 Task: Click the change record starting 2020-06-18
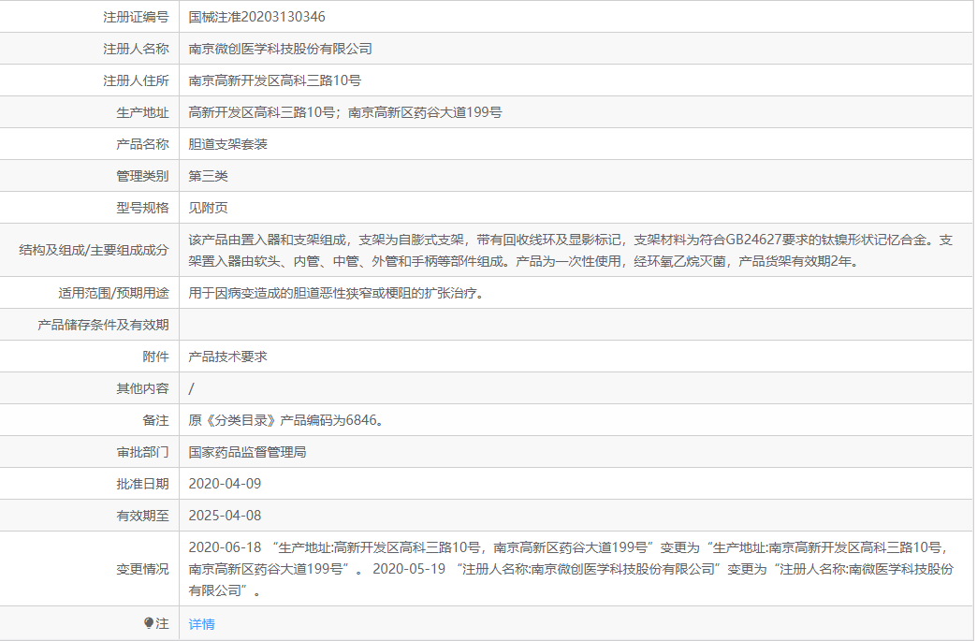(x=571, y=569)
